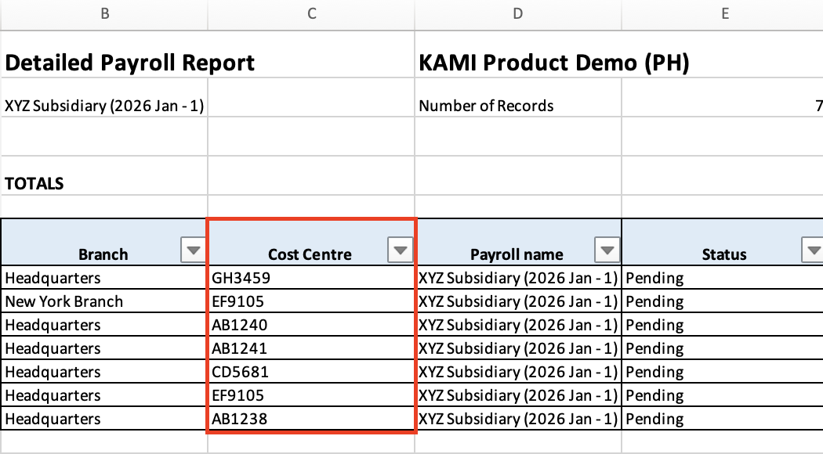Select Pending status in AB1241 row

723,348
